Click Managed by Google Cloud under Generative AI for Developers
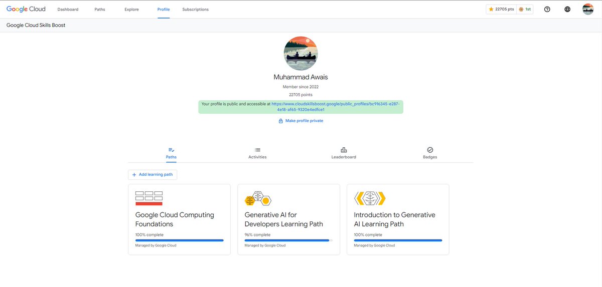The width and height of the screenshot is (602, 287). 265,245
